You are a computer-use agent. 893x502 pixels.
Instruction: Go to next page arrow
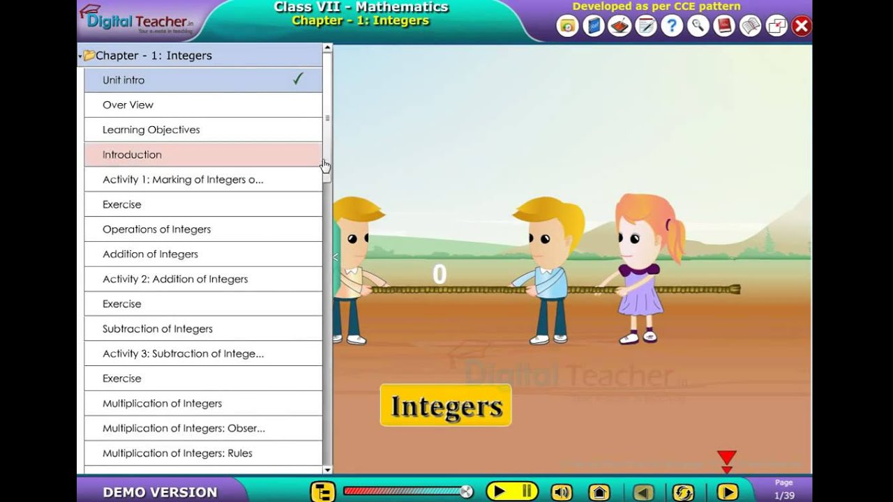pyautogui.click(x=727, y=492)
